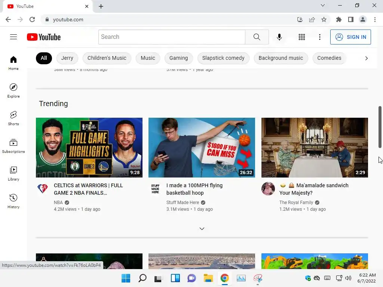Open Ma'amalade sandwich video title

[x=314, y=189]
